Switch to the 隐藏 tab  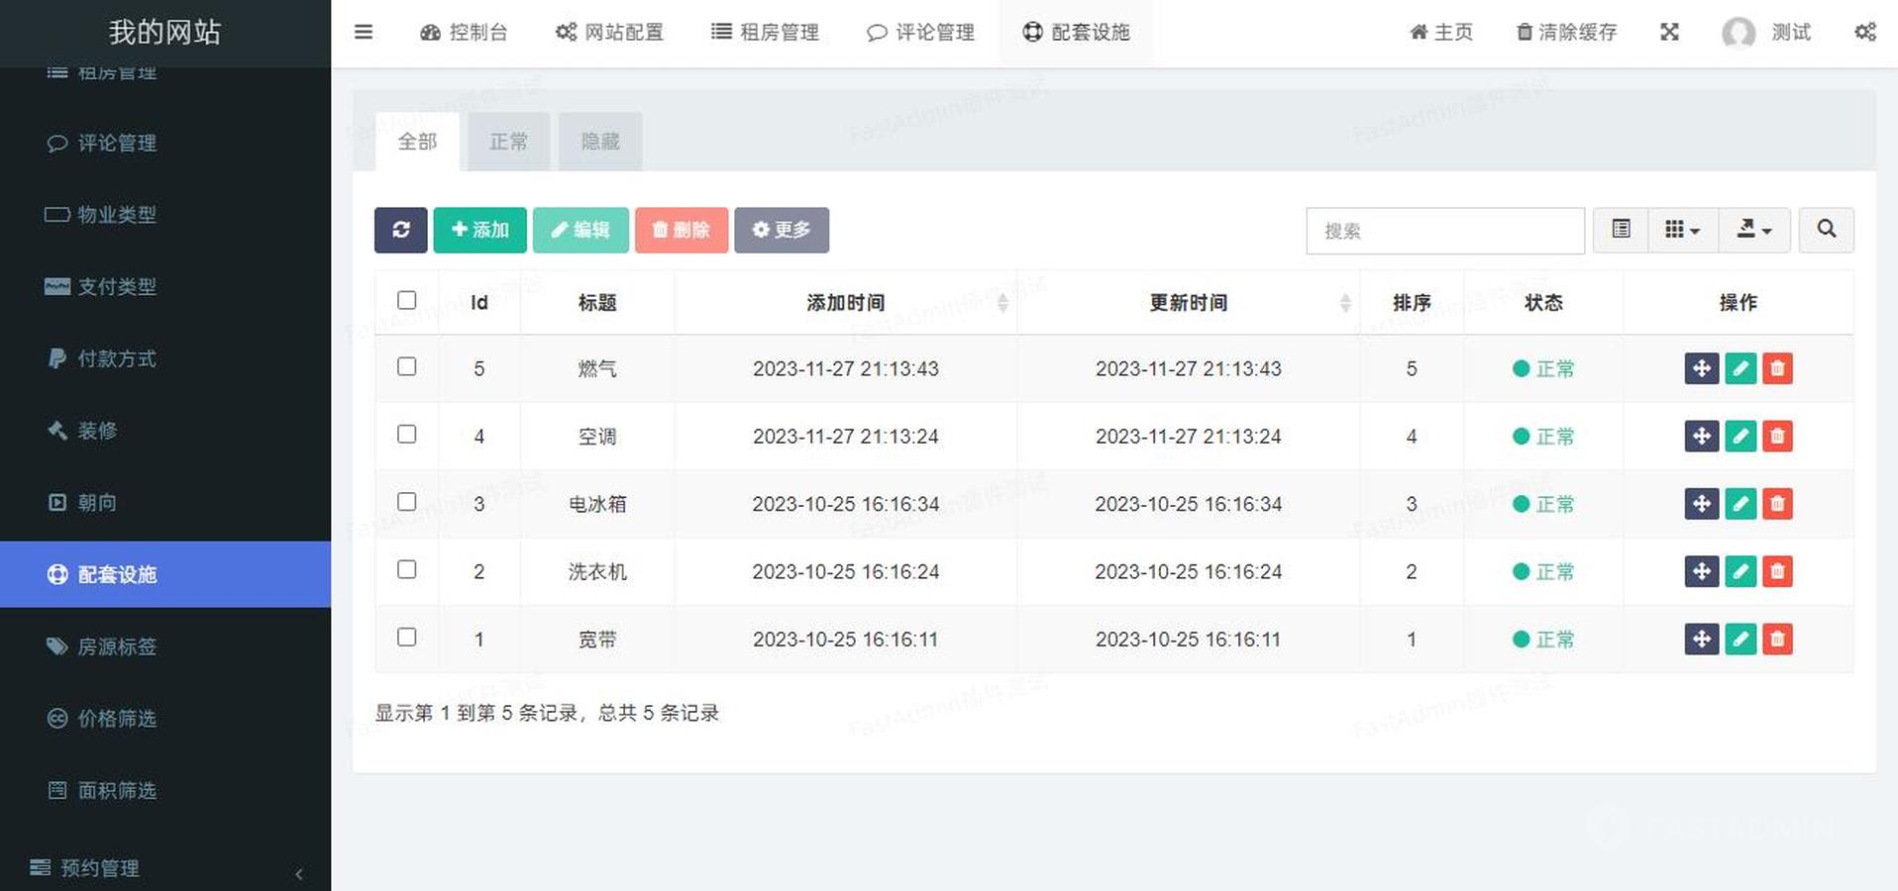599,142
